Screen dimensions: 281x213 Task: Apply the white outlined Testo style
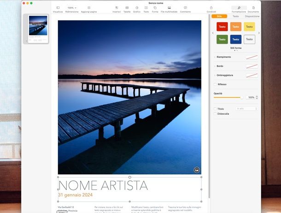coord(249,39)
